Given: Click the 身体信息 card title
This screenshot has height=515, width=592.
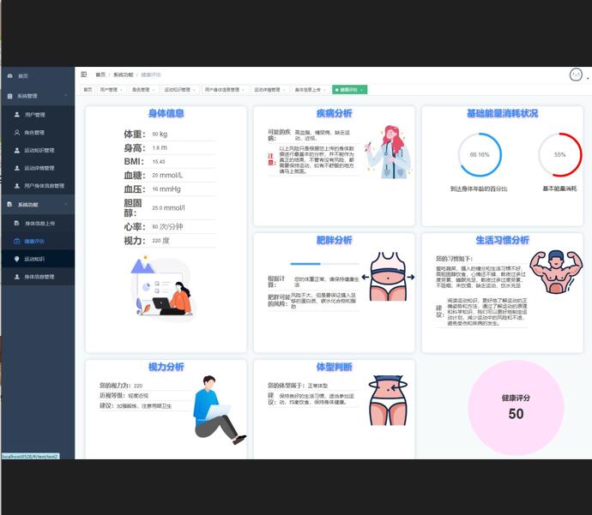Looking at the screenshot, I should 166,113.
